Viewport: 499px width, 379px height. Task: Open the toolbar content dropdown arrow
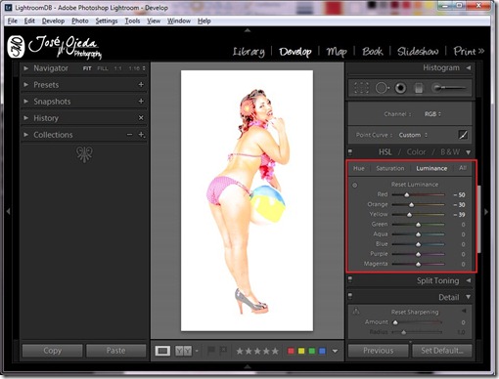pyautogui.click(x=335, y=351)
